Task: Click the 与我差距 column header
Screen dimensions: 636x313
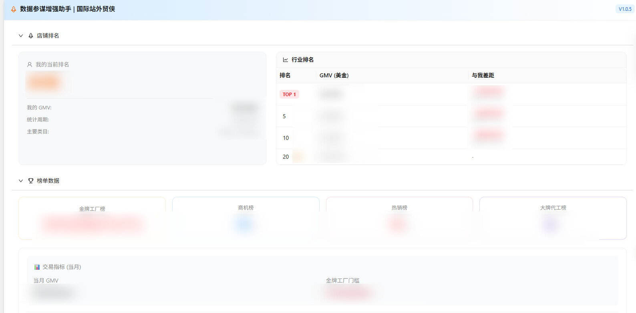Action: coord(483,75)
